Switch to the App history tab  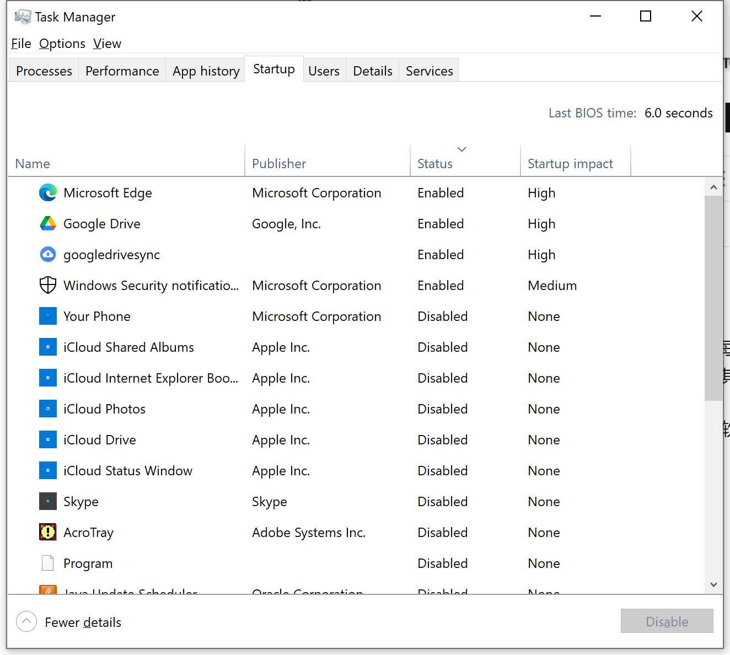click(x=206, y=71)
